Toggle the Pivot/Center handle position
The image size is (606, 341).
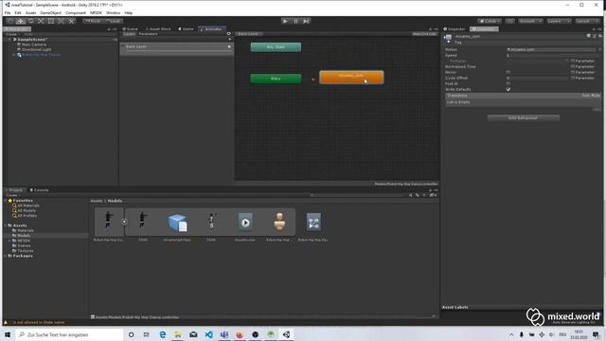pos(93,21)
